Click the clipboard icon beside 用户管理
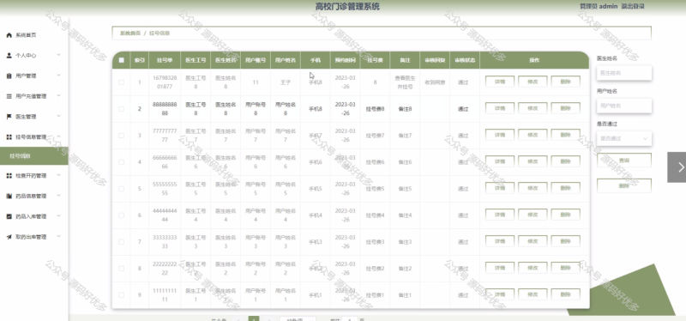Image resolution: width=686 pixels, height=321 pixels. click(9, 76)
